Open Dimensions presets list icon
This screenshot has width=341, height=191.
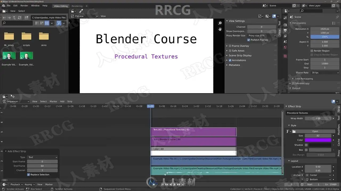point(334,23)
